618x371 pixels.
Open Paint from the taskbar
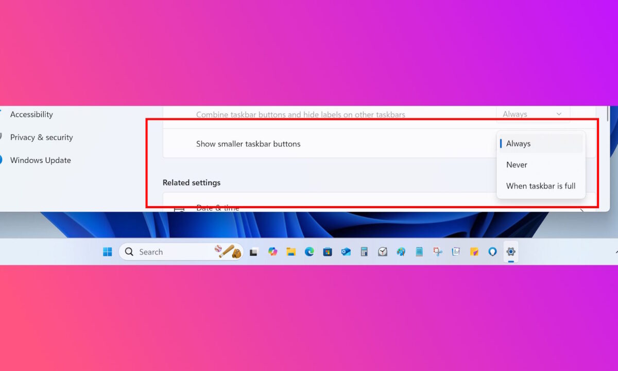pos(401,251)
